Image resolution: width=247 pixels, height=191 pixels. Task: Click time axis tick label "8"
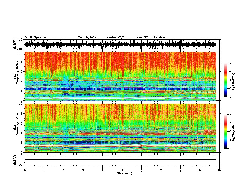(x=180, y=170)
